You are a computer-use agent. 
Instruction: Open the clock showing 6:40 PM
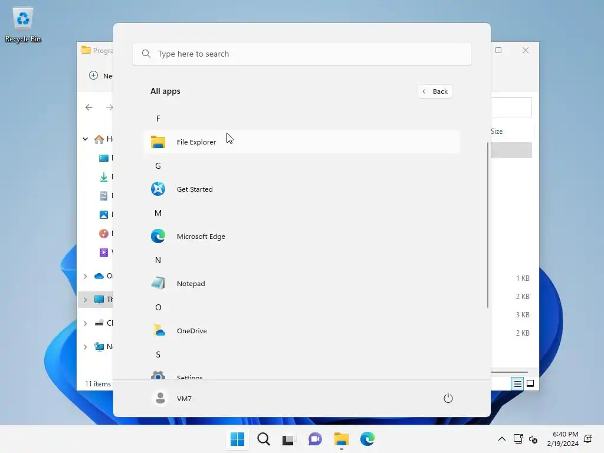click(x=563, y=439)
